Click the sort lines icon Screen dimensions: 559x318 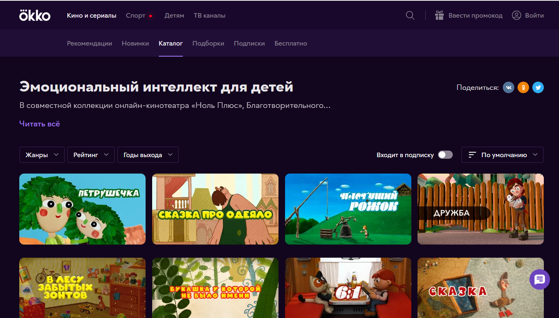(x=472, y=155)
